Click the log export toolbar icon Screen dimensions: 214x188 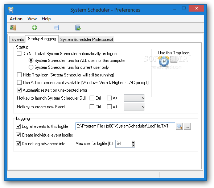pos(78,28)
